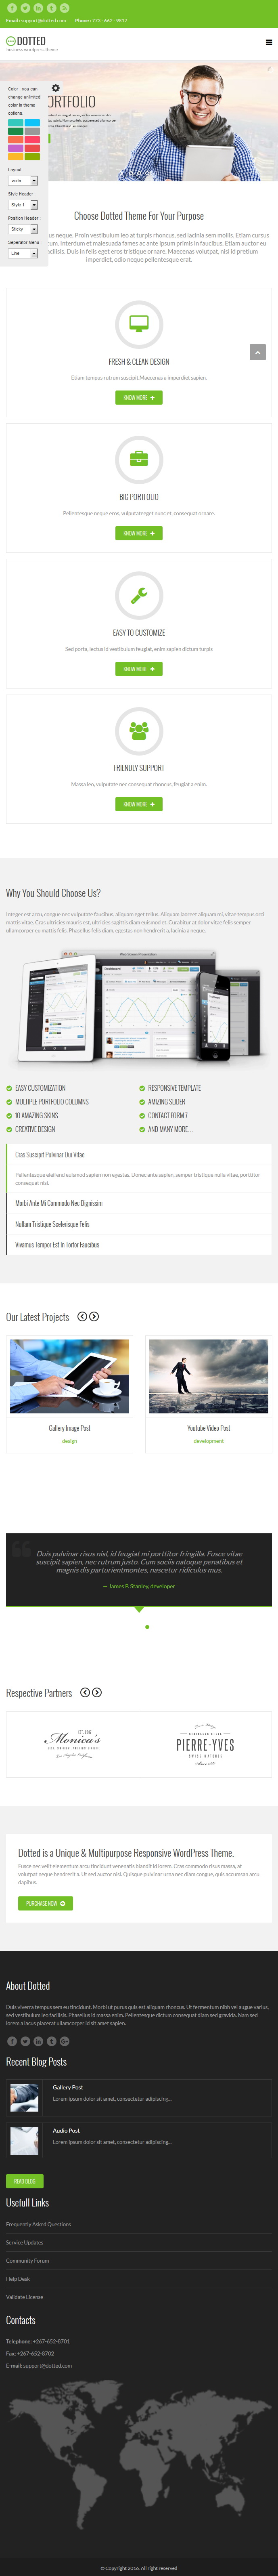Expand Vivamus Tempor Est In Tortor accordion
278x2576 pixels.
click(x=139, y=1245)
